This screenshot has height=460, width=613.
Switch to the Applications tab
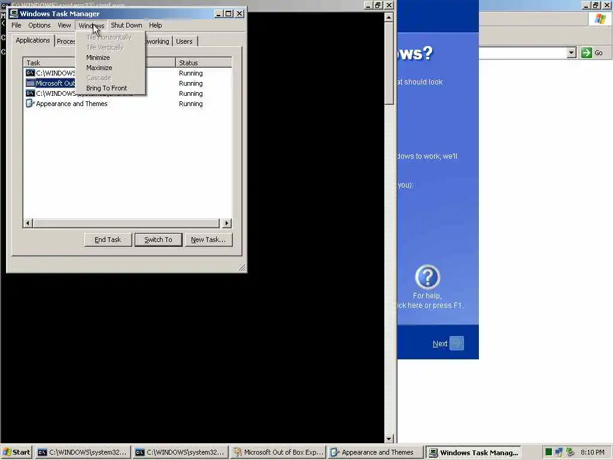pos(33,40)
